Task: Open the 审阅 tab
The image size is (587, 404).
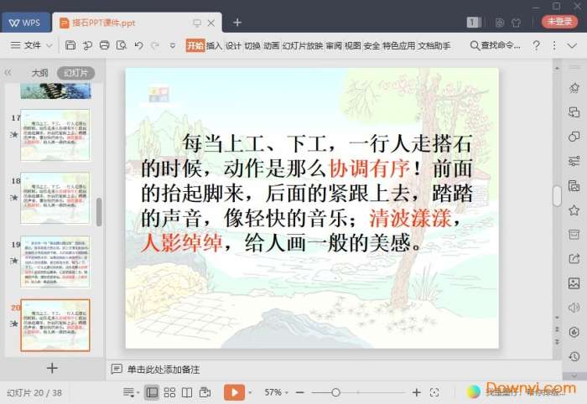Action: tap(334, 45)
